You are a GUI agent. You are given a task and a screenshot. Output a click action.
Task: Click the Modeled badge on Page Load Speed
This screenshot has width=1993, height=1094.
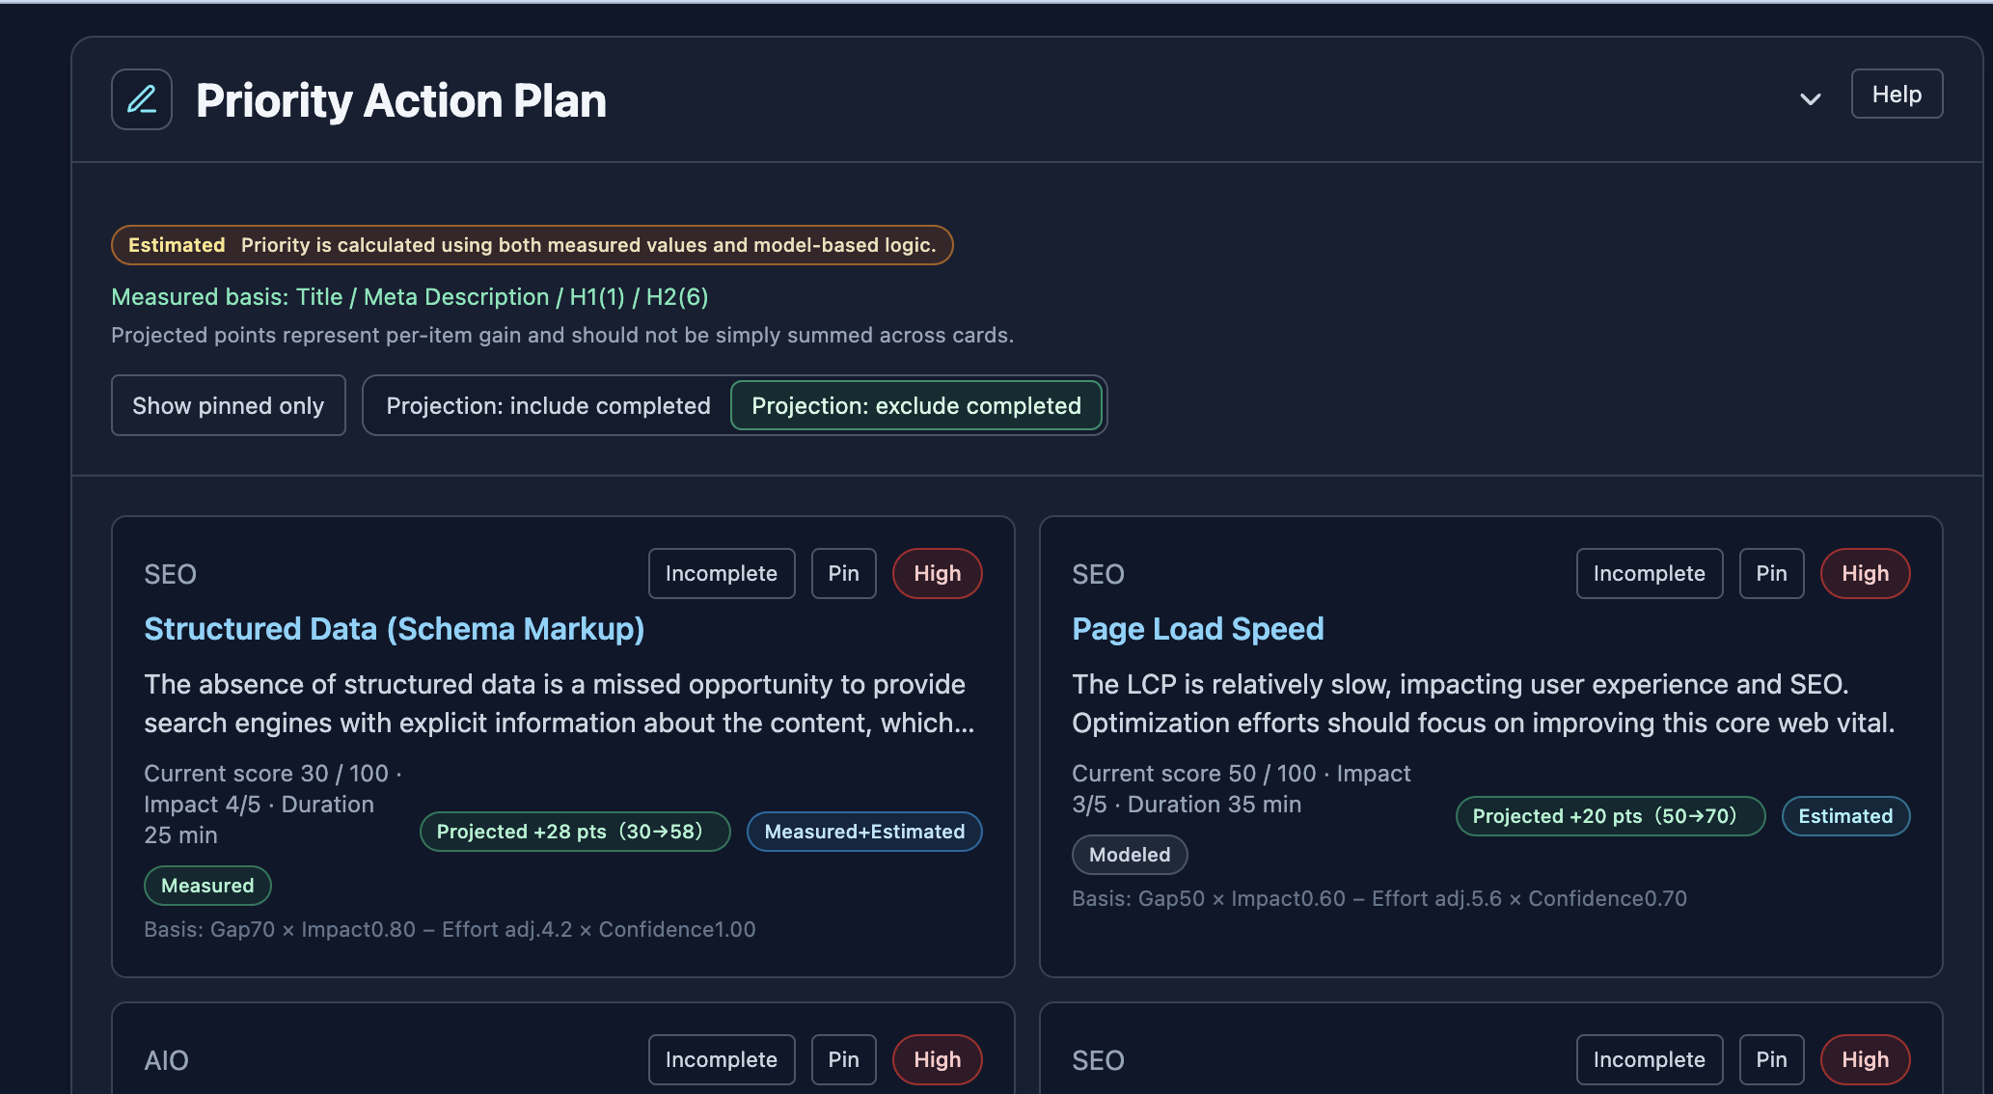1129,854
